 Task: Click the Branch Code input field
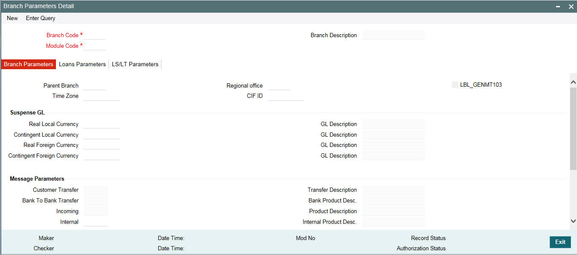coord(95,35)
